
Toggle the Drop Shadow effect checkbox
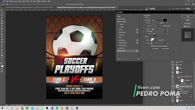point(118,51)
